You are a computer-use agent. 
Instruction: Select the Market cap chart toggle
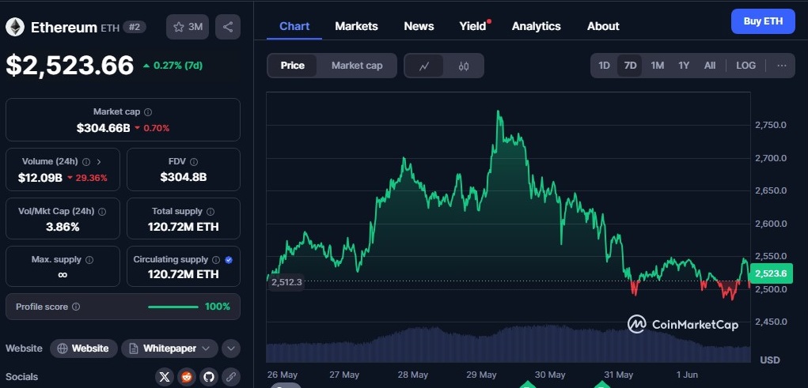click(x=357, y=66)
